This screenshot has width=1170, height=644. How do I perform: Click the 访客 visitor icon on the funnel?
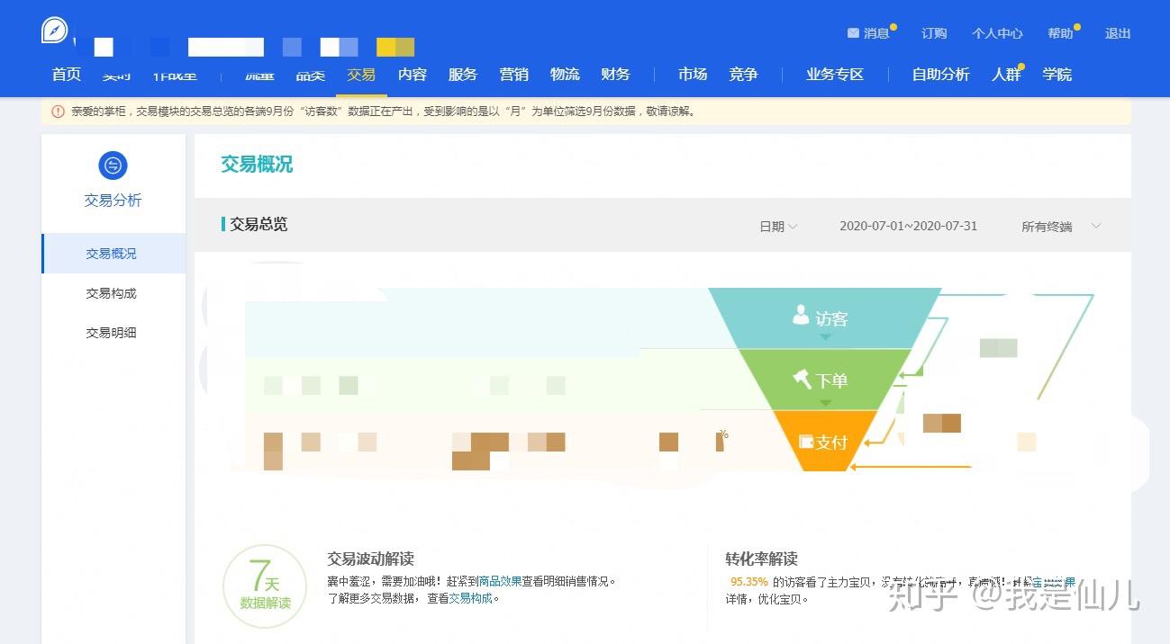801,316
